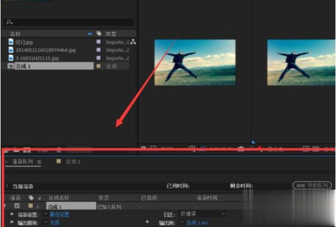Click the 已启动 column header
The width and height of the screenshot is (336, 227).
(149, 198)
